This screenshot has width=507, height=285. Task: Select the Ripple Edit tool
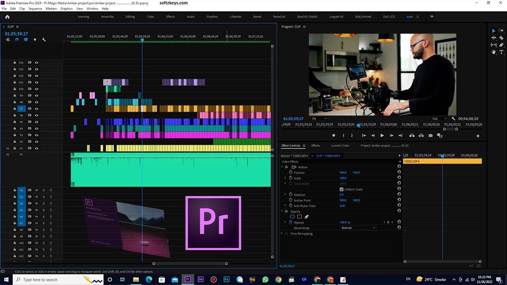494,38
